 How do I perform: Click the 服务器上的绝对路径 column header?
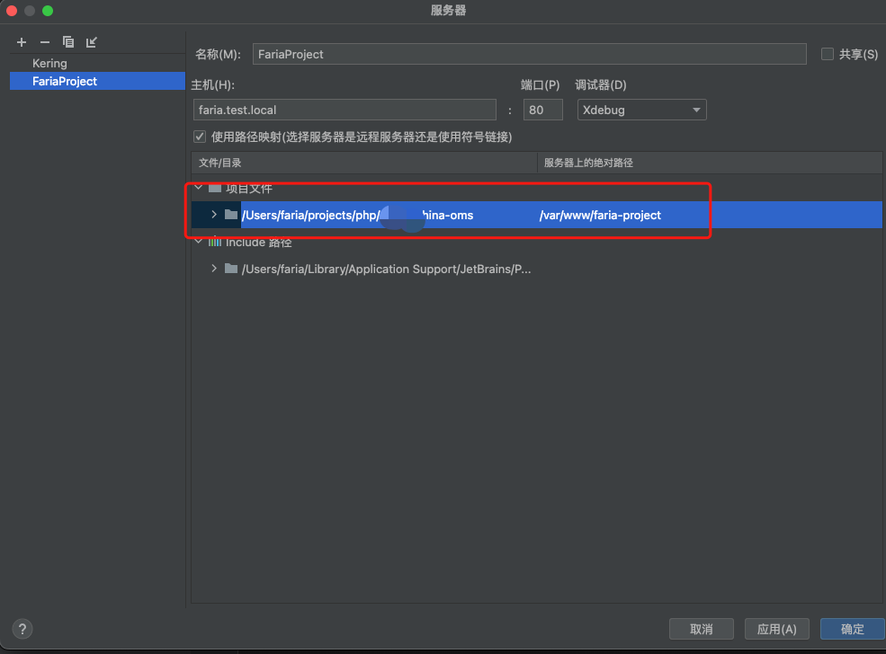[x=709, y=163]
